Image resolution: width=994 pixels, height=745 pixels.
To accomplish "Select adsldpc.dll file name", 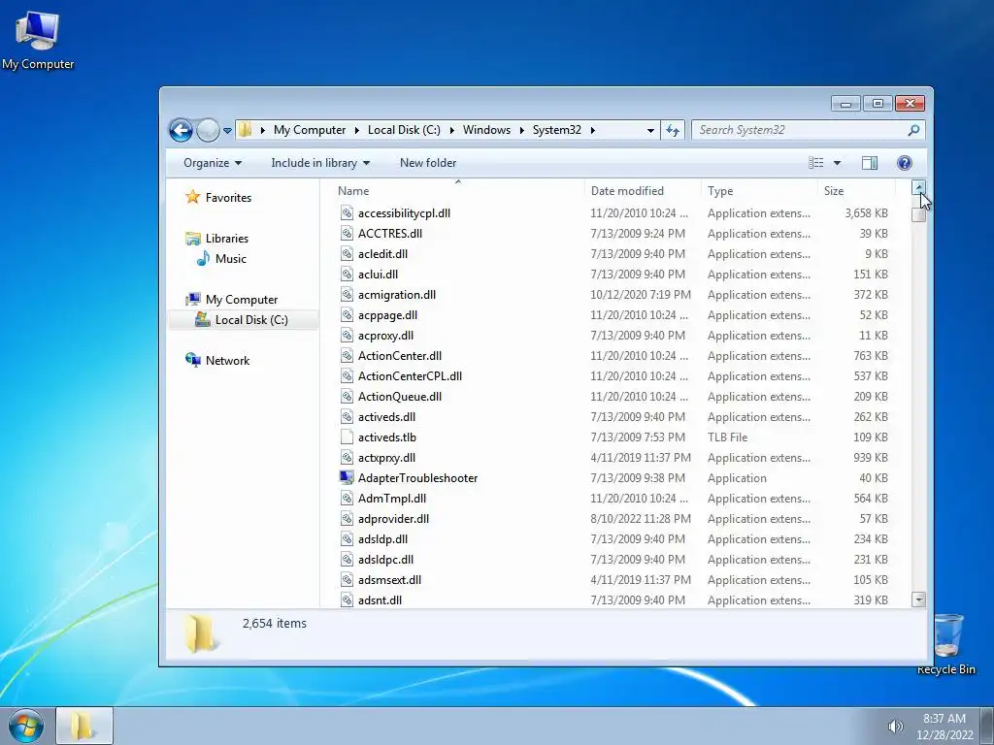I will [x=385, y=560].
